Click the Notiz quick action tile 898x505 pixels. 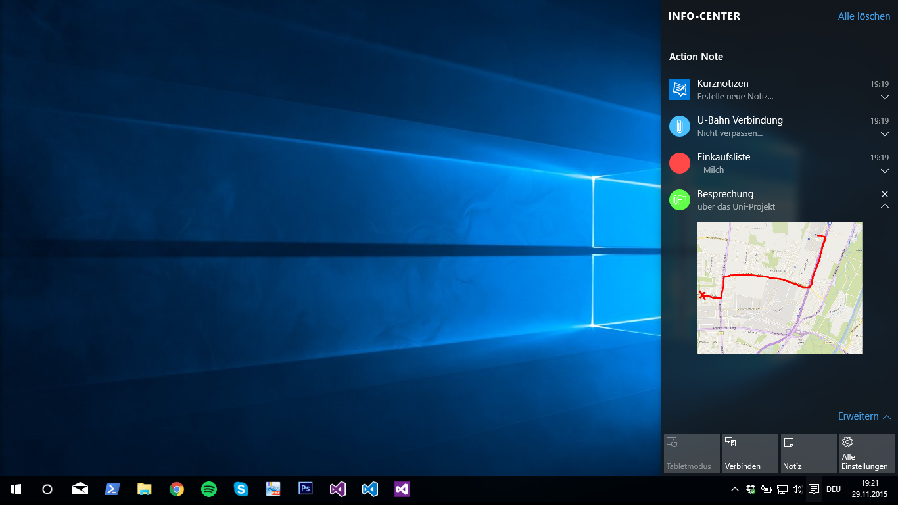click(x=809, y=453)
